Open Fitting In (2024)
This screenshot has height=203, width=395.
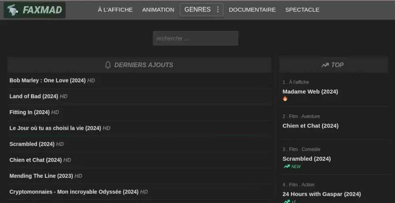click(x=30, y=112)
